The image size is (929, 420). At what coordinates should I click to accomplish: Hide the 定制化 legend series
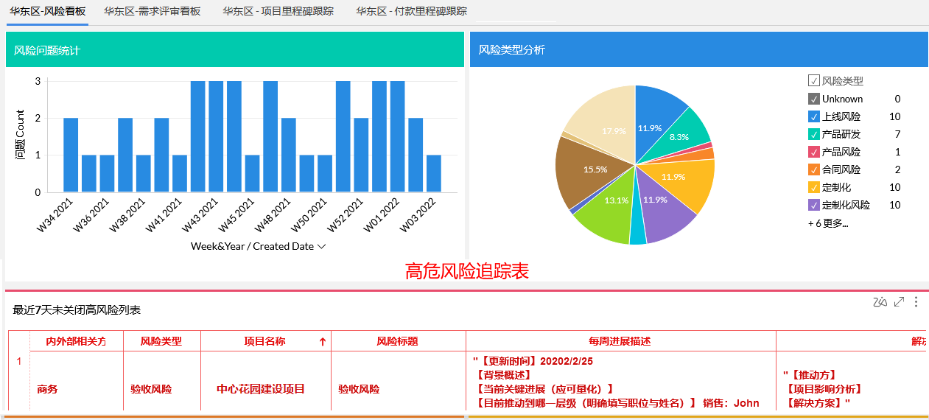(814, 187)
